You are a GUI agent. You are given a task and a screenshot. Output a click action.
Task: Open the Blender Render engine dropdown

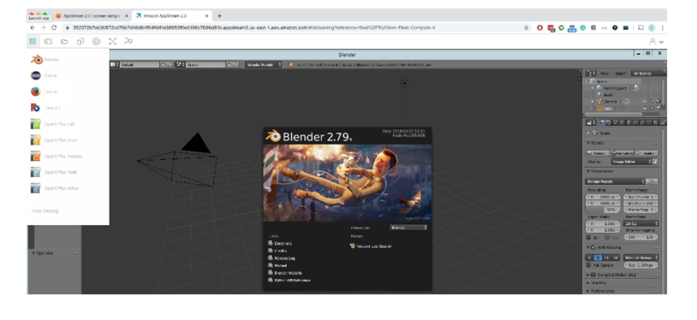[264, 64]
